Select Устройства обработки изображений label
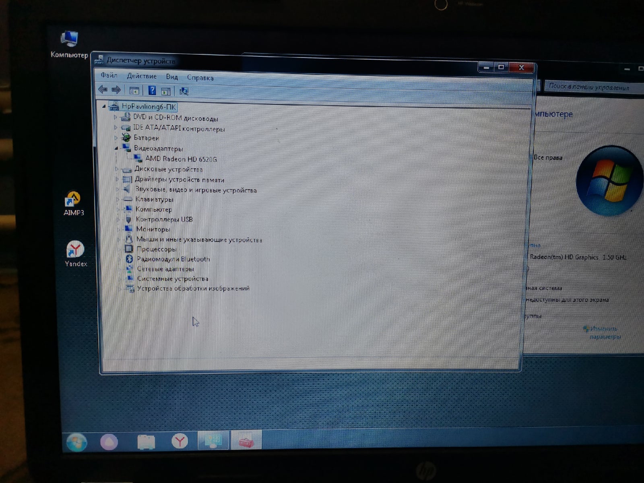This screenshot has width=644, height=483. pyautogui.click(x=193, y=288)
